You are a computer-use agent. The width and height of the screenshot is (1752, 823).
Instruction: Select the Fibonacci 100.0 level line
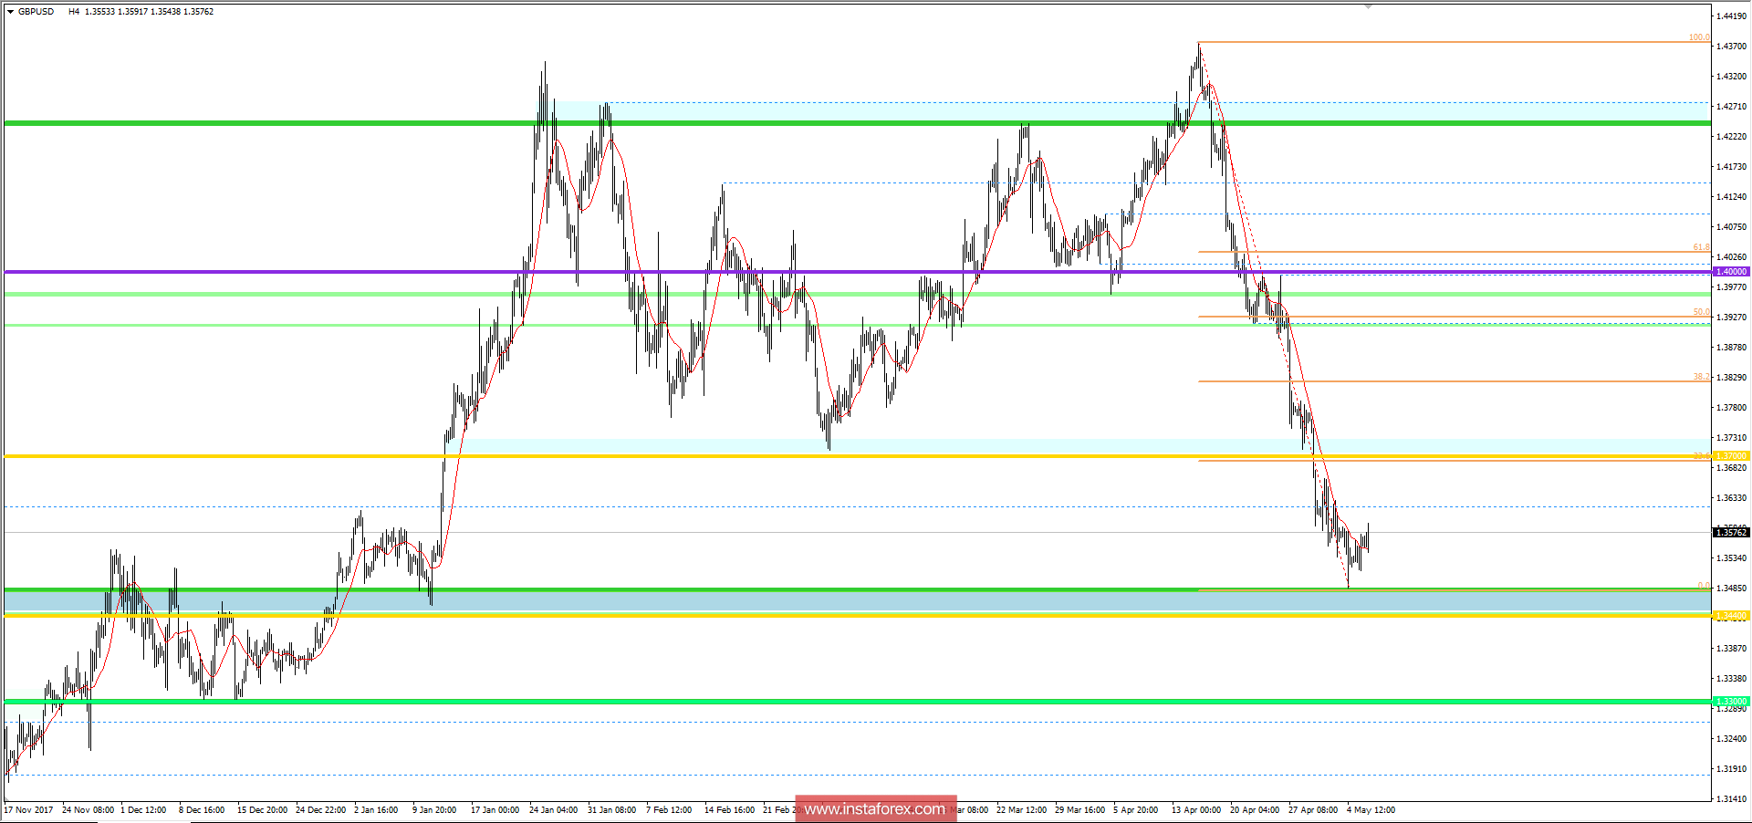[x=1454, y=42]
